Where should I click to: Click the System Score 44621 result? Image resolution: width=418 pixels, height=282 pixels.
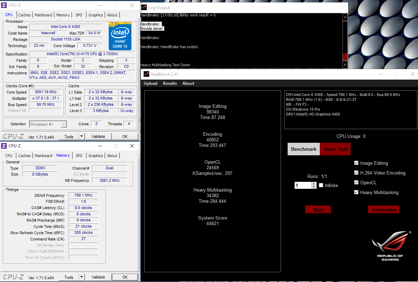(212, 223)
